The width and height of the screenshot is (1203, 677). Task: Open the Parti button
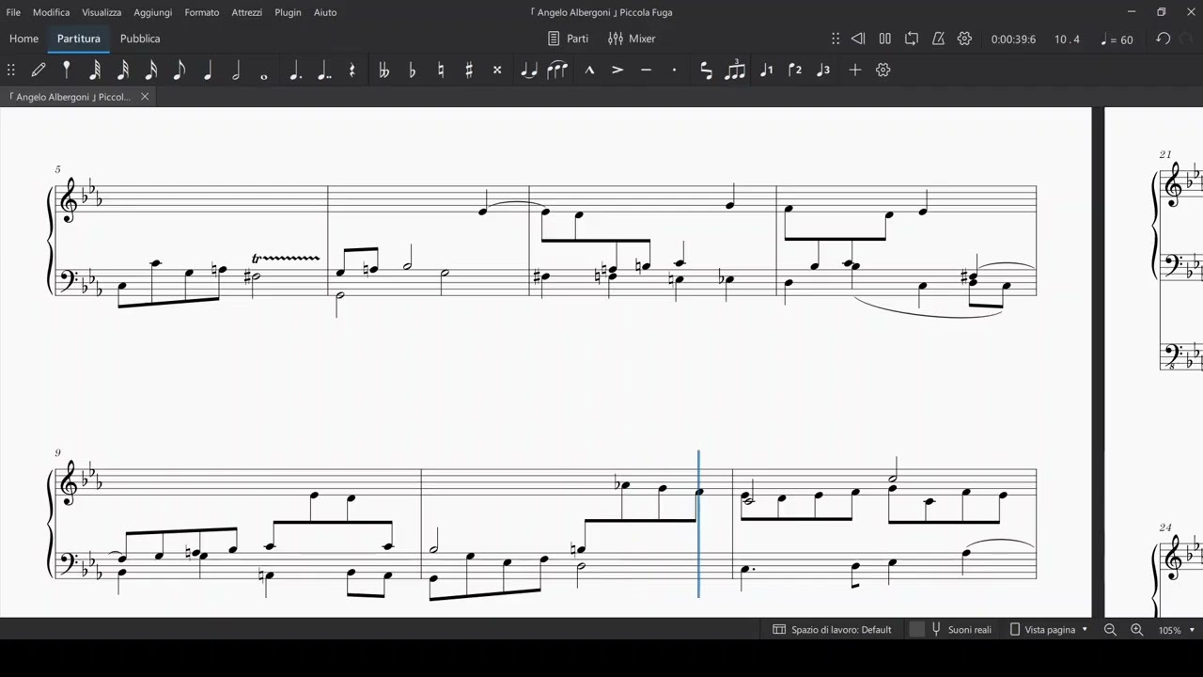point(569,39)
